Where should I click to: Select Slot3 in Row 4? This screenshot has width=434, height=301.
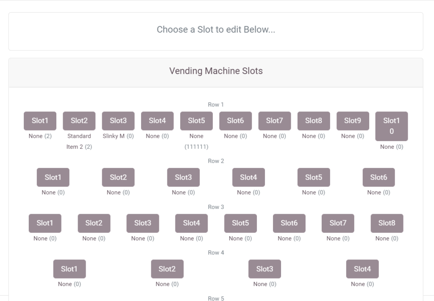[x=264, y=268]
